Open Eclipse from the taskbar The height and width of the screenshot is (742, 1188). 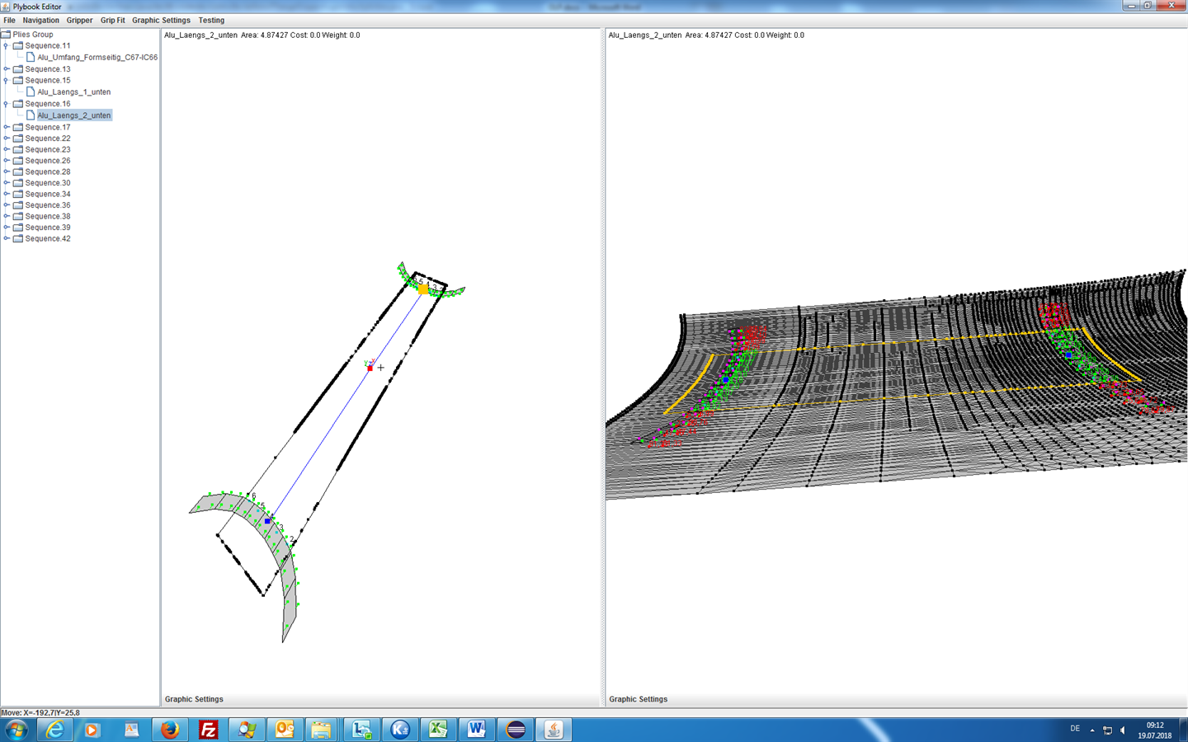click(516, 730)
